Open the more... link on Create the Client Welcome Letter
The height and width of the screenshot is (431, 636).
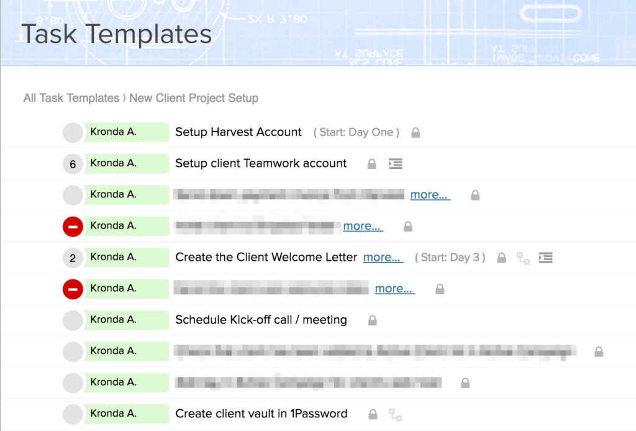(x=383, y=257)
